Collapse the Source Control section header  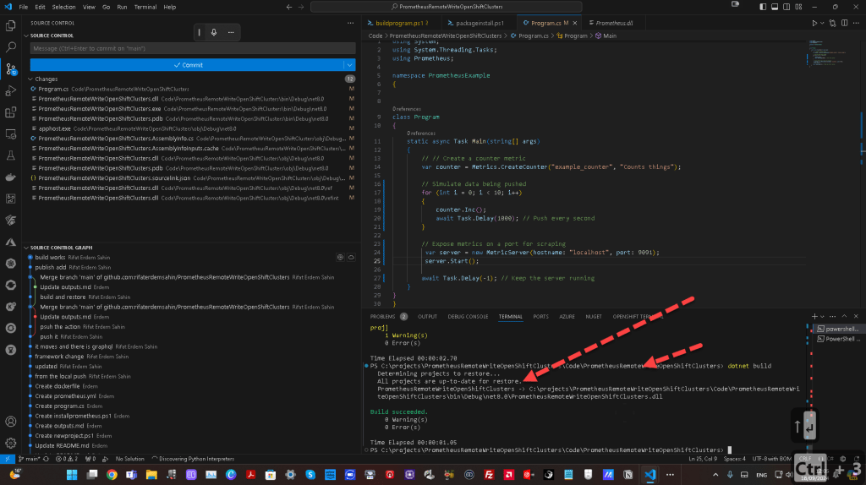click(26, 35)
